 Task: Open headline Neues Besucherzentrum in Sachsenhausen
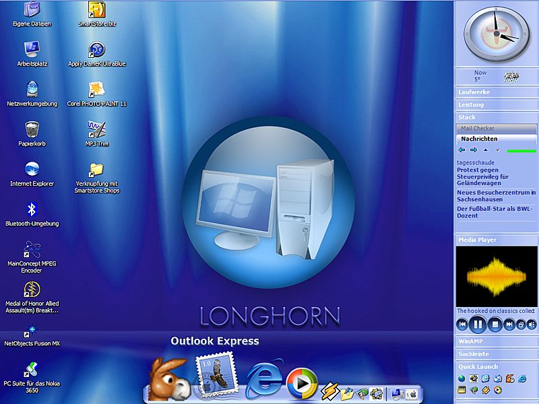pos(496,196)
